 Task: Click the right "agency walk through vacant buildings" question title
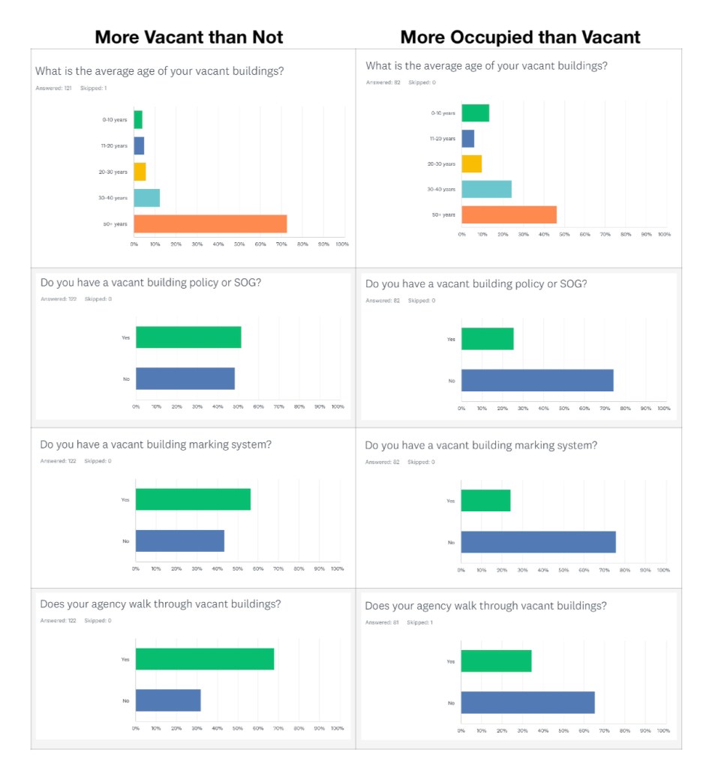(x=485, y=606)
